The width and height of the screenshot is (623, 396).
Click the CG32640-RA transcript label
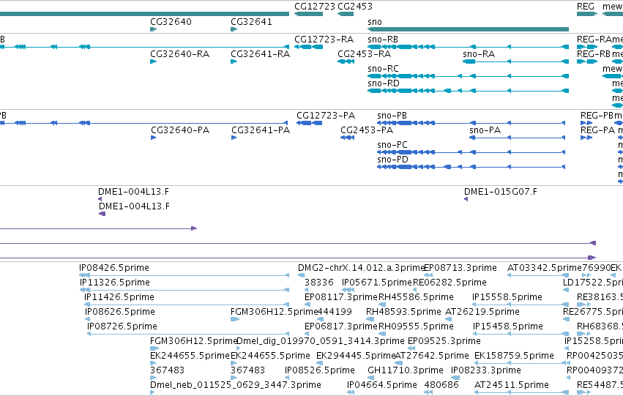pyautogui.click(x=179, y=54)
